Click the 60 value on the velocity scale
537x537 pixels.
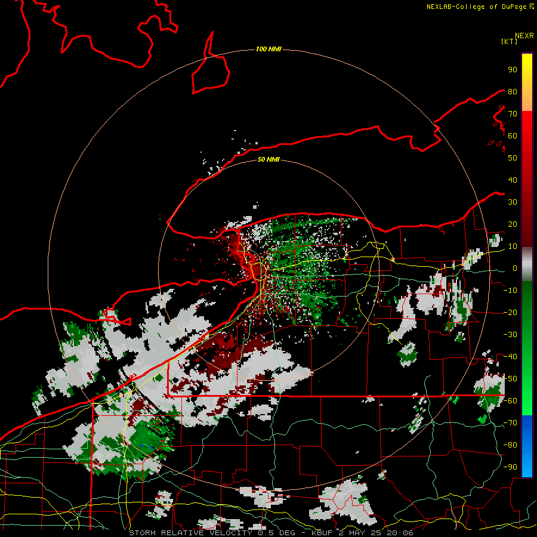[x=513, y=136]
